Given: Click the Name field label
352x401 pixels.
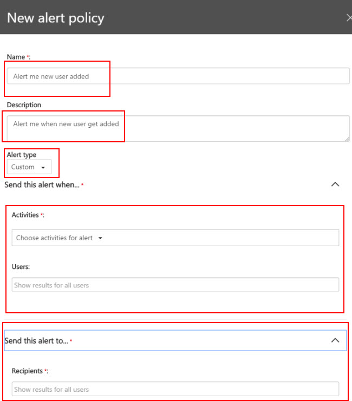Looking at the screenshot, I should (16, 57).
